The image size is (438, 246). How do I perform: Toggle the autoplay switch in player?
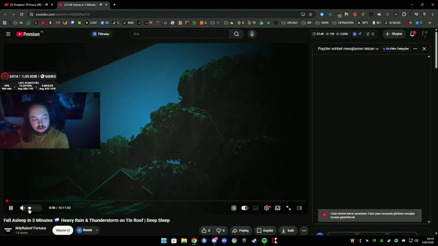tap(245, 208)
